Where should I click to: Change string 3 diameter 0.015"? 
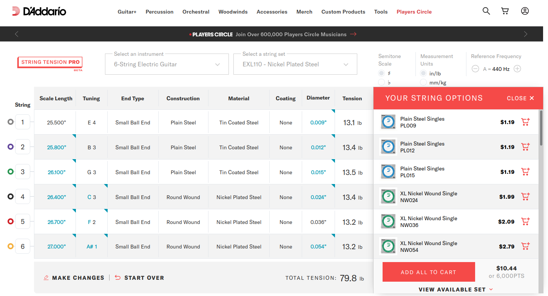(x=318, y=172)
